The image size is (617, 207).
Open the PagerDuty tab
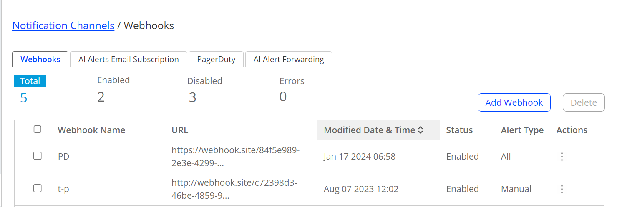tap(216, 59)
